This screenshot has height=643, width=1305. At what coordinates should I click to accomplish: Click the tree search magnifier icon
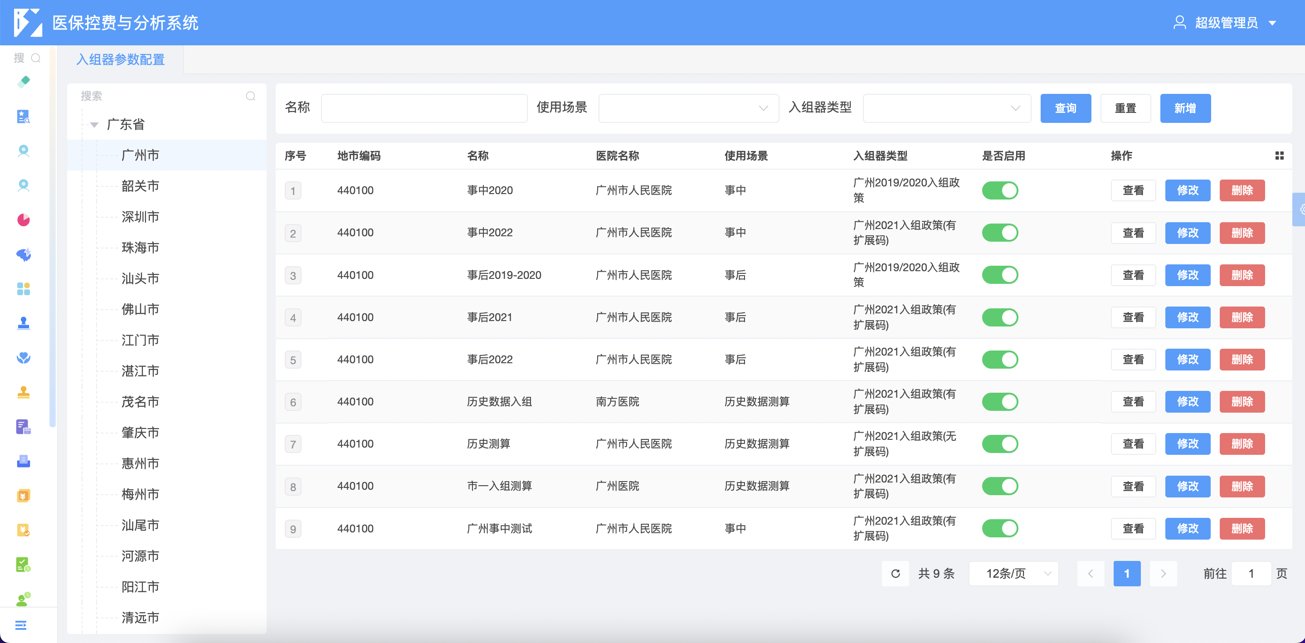[x=251, y=96]
